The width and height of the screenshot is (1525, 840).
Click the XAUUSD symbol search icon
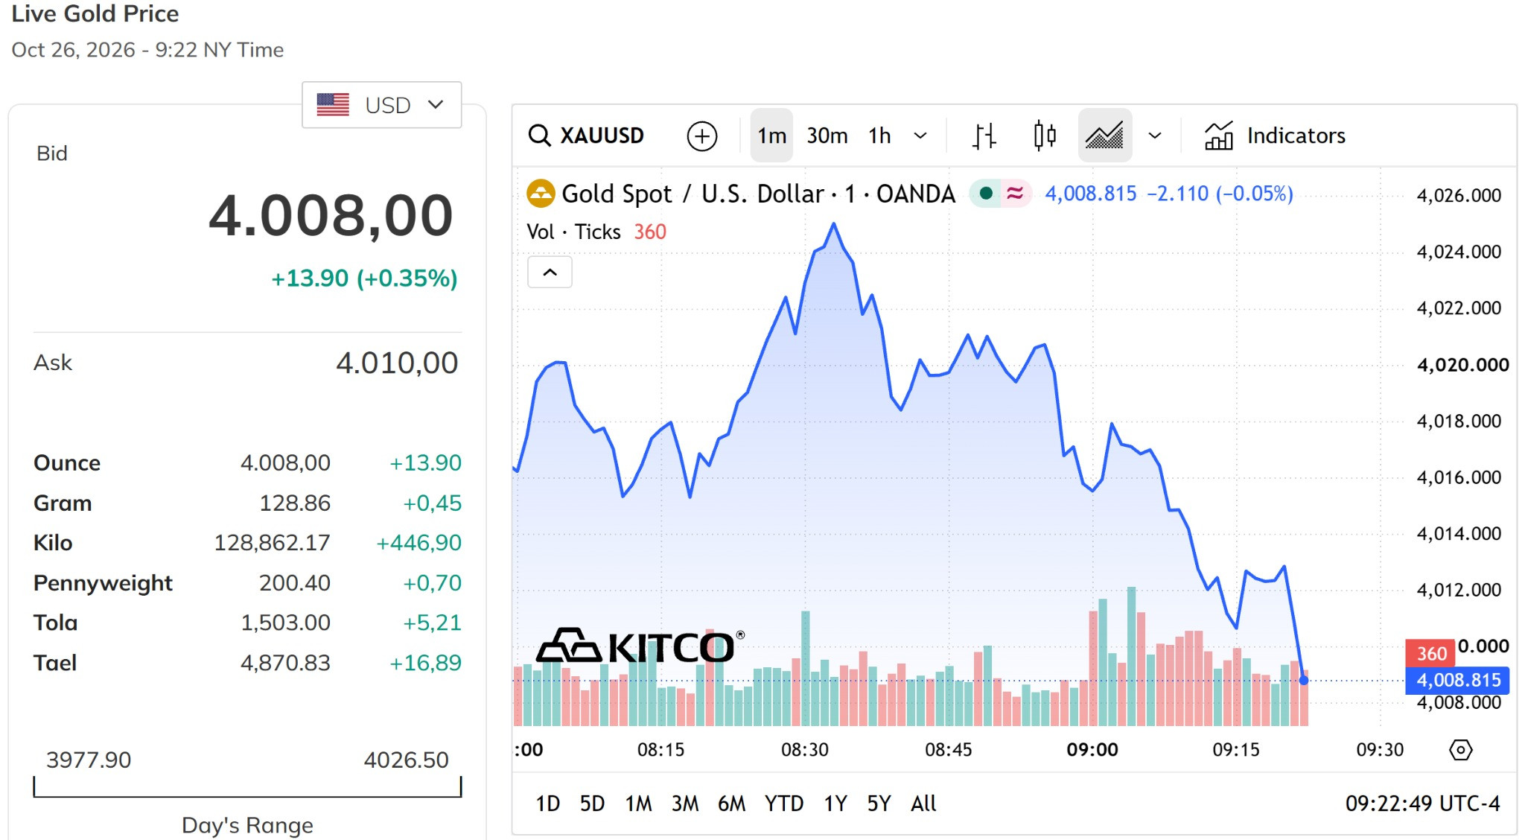point(539,136)
